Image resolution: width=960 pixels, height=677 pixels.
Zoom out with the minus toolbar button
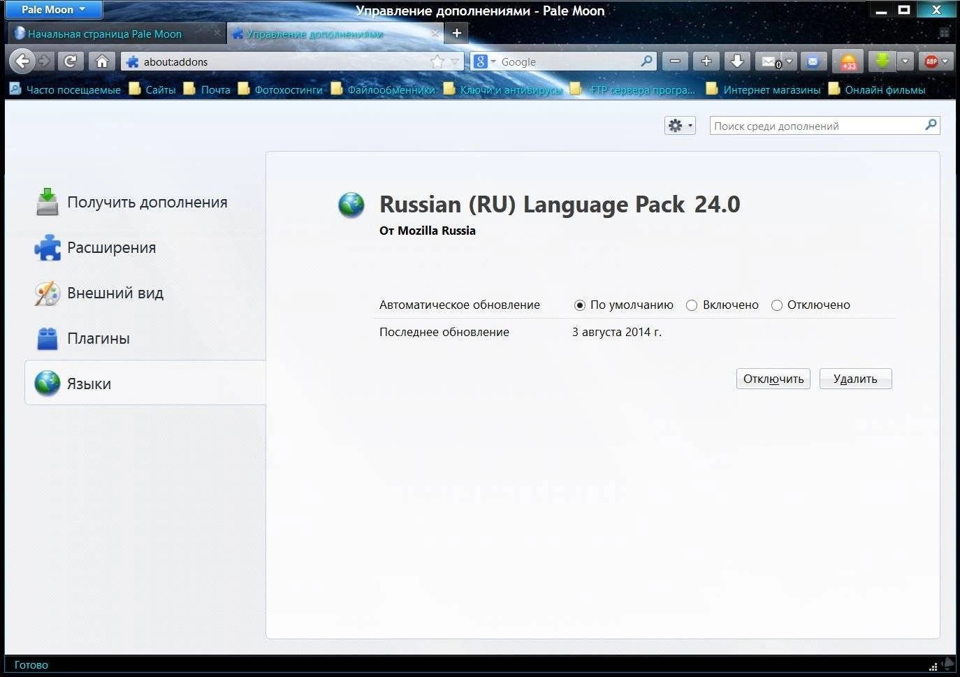click(675, 61)
